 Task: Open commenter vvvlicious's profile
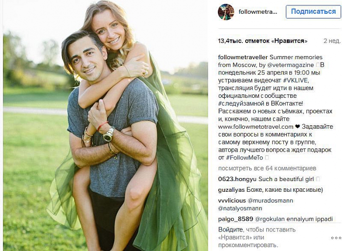coord(232,201)
